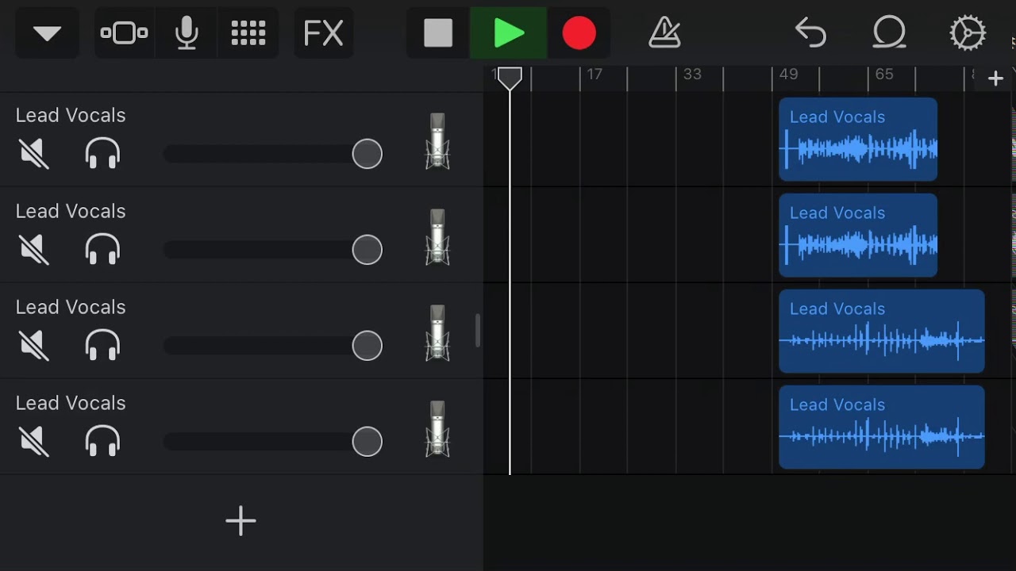
Task: Start recording with the red button
Action: pos(579,33)
